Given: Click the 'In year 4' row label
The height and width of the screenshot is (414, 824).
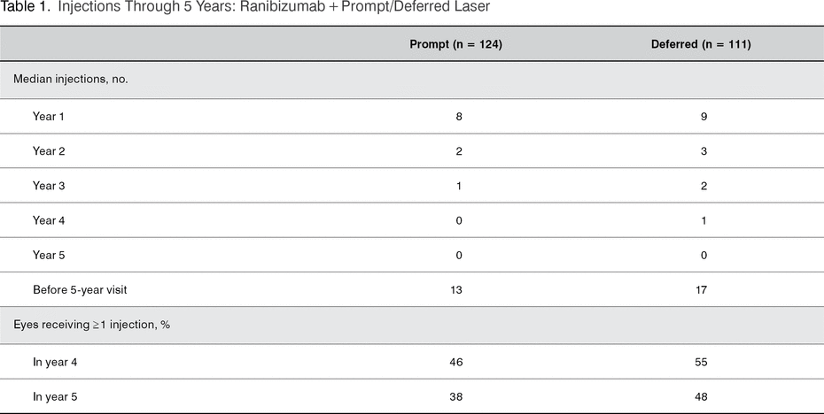Looking at the screenshot, I should coord(55,361).
